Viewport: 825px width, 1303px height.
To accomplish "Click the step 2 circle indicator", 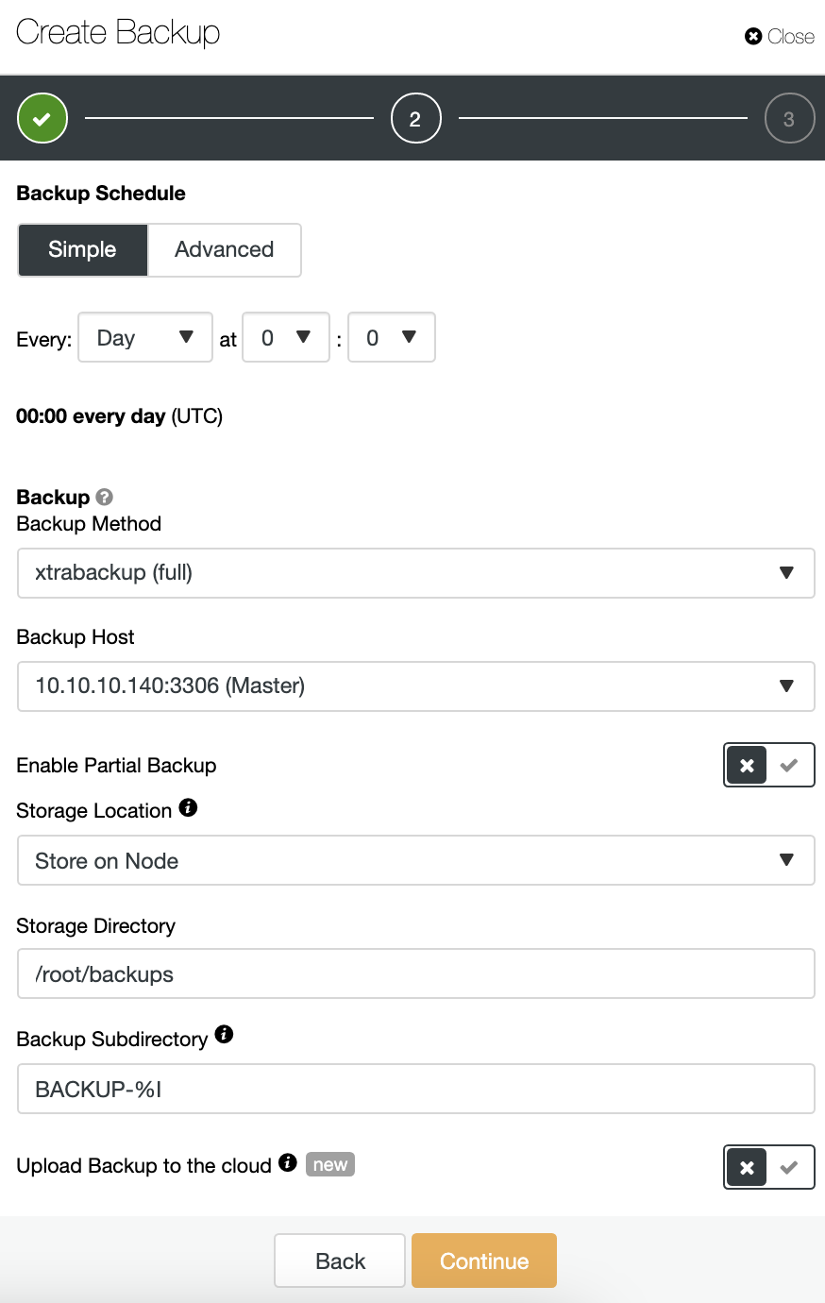I will pos(415,119).
